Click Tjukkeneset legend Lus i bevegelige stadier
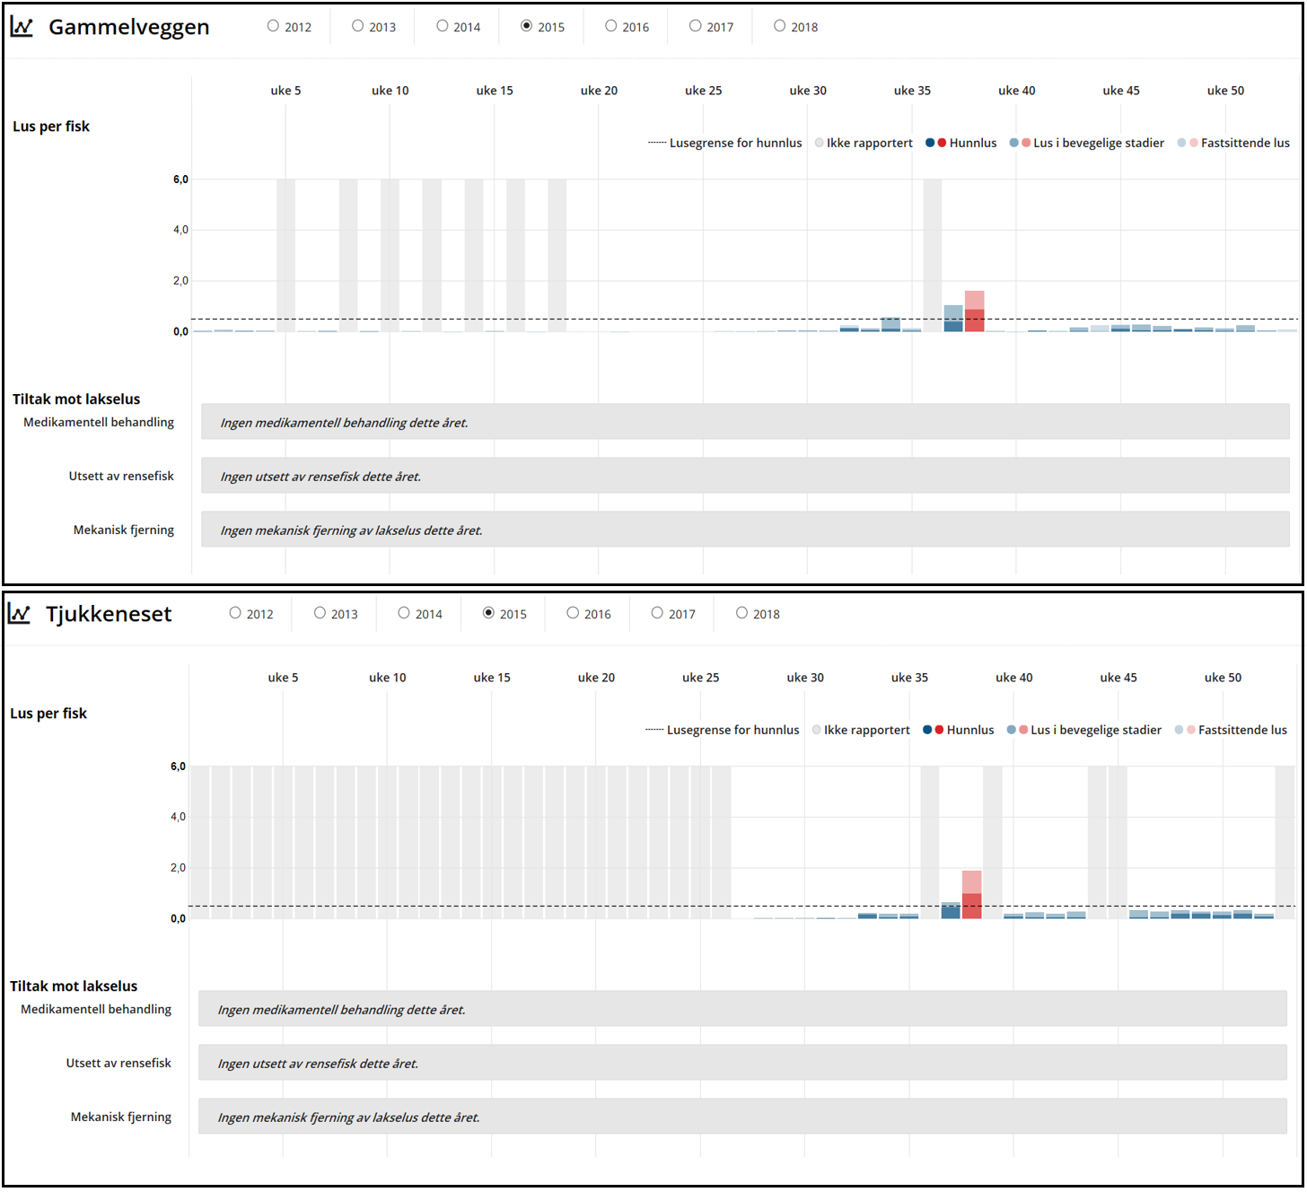This screenshot has width=1307, height=1192. tap(1084, 730)
